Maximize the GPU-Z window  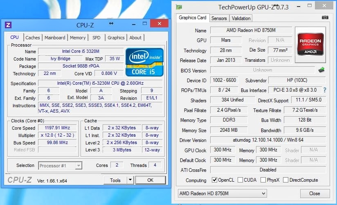click(310, 6)
